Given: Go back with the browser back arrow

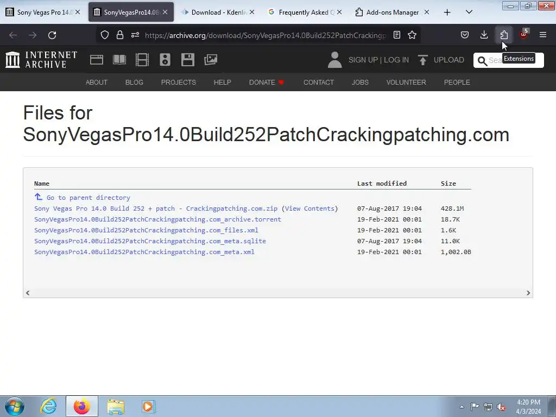Looking at the screenshot, I should [x=13, y=35].
